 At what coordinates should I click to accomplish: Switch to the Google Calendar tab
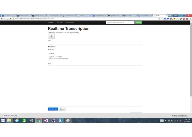99,16
